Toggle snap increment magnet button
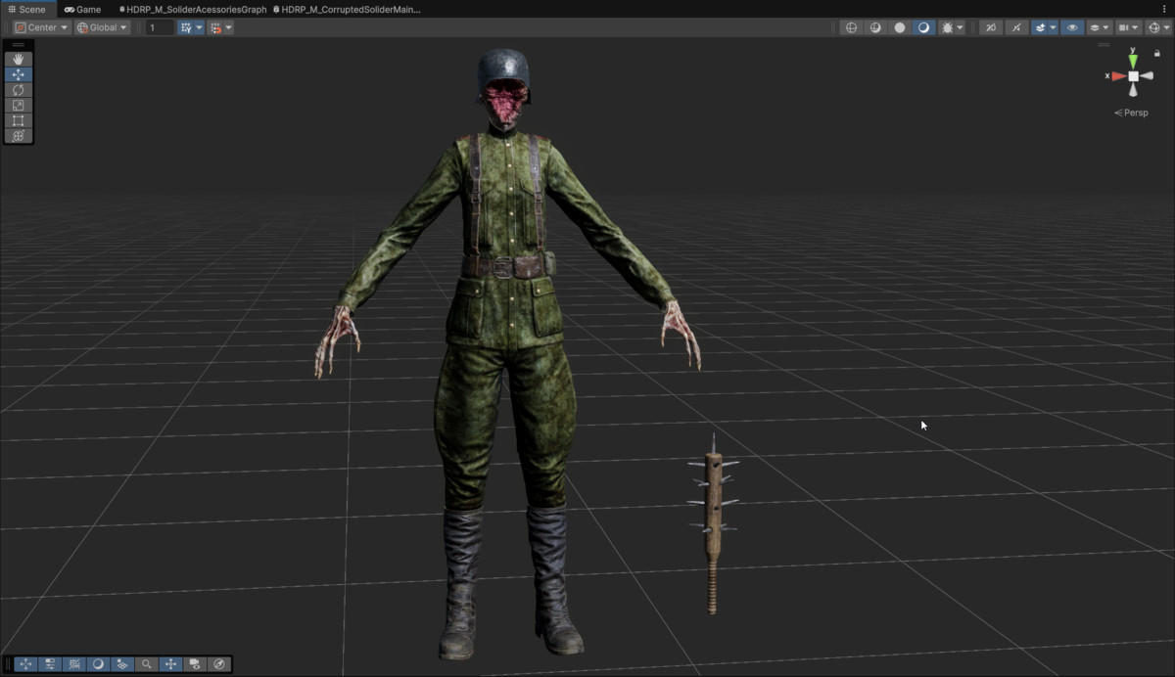The image size is (1175, 677). (215, 27)
